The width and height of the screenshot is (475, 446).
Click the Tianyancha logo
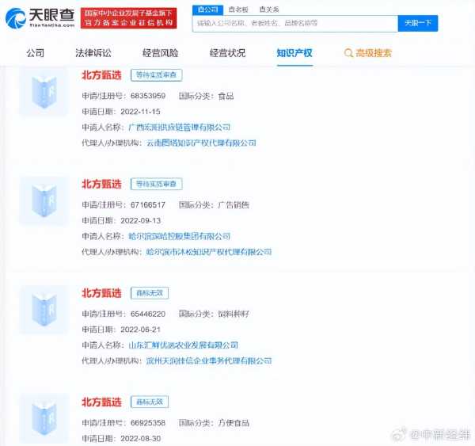[x=40, y=18]
